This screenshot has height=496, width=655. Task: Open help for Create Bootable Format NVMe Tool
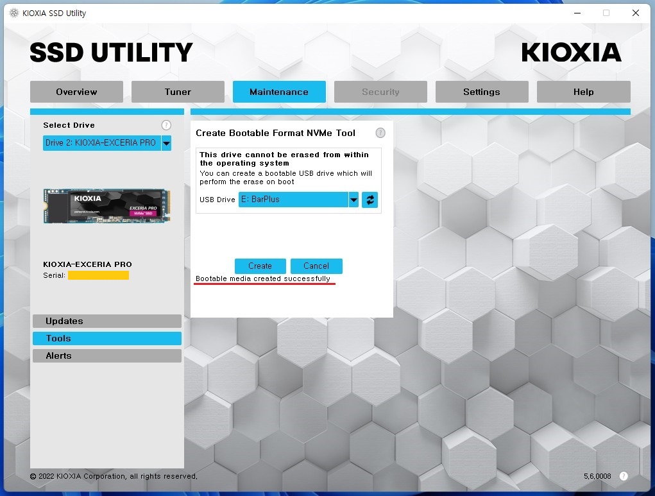tap(380, 133)
